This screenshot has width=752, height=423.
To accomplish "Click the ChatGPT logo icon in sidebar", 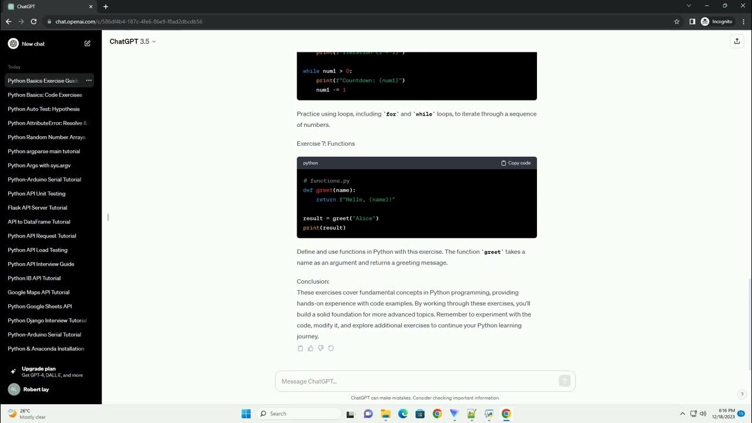I will coord(13,43).
